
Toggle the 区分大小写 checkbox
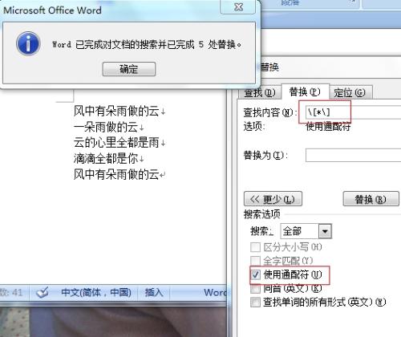pyautogui.click(x=255, y=247)
